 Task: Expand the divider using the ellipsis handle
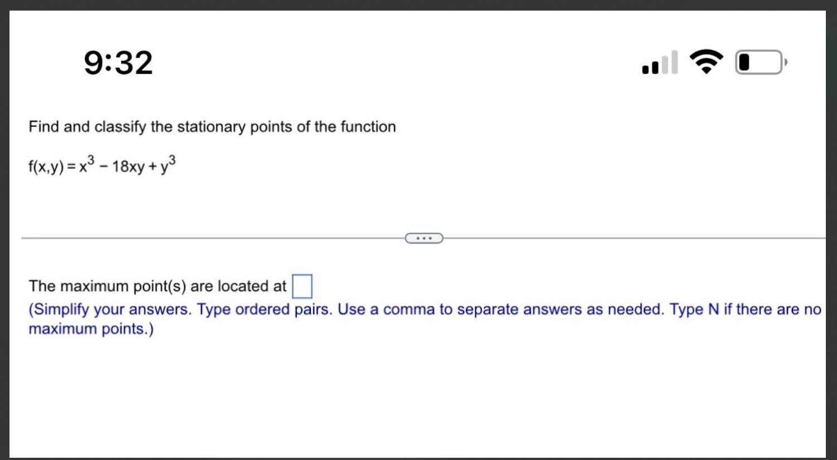(x=424, y=238)
